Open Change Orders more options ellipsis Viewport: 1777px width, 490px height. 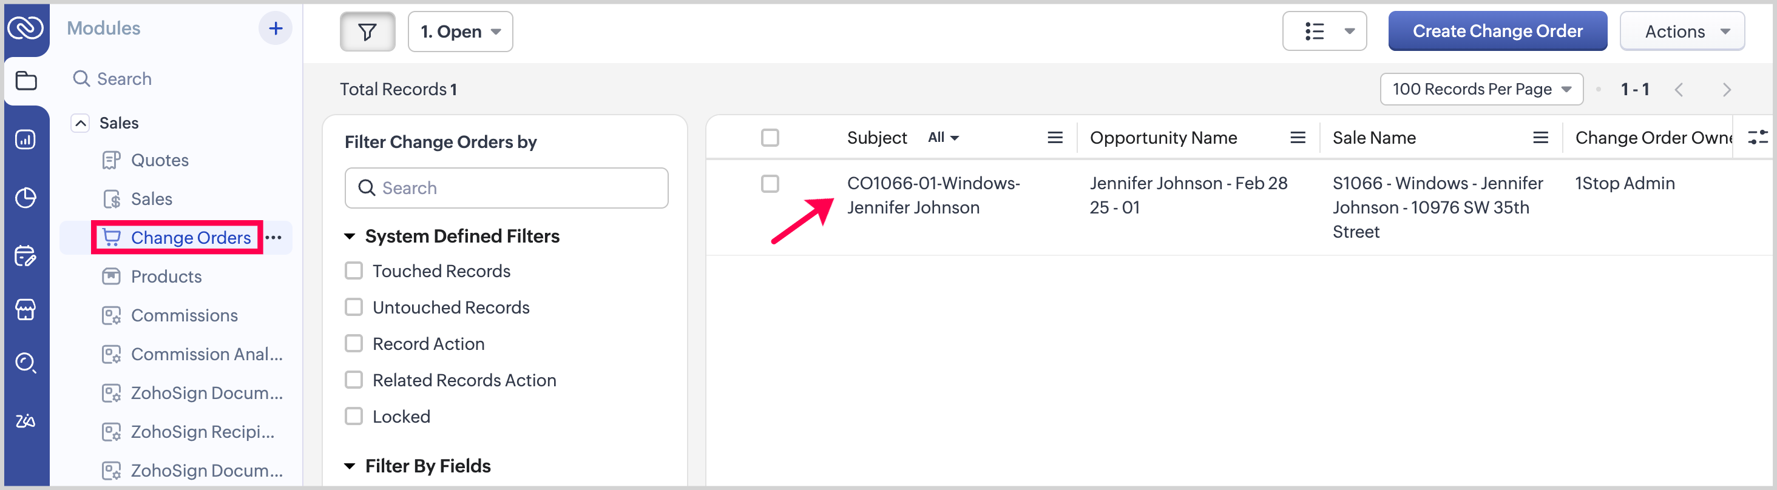pos(274,238)
